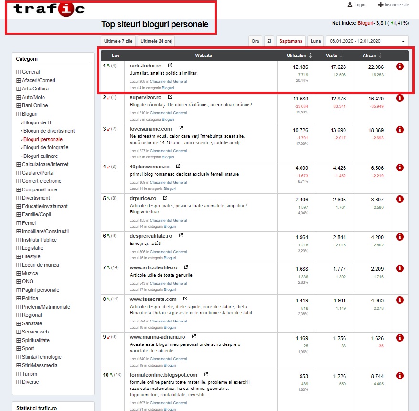The image size is (419, 411).
Task: Click the red info icon for radu-tudor.ro
Action: point(400,67)
